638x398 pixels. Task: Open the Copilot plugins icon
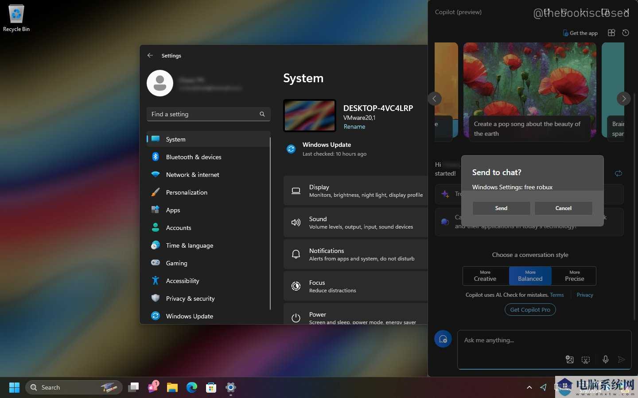pyautogui.click(x=611, y=33)
